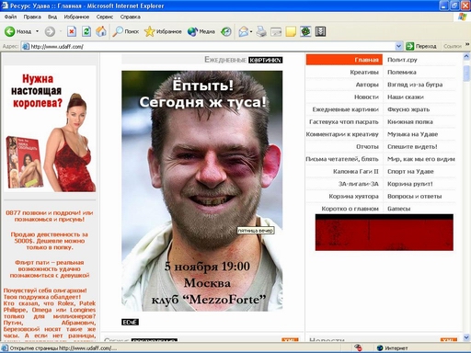This screenshot has width=471, height=353.
Task: Open the Креативы site link
Action: point(364,73)
